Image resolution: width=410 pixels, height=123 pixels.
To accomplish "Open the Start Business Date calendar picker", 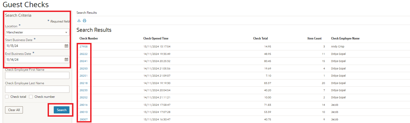I will coord(66,46).
